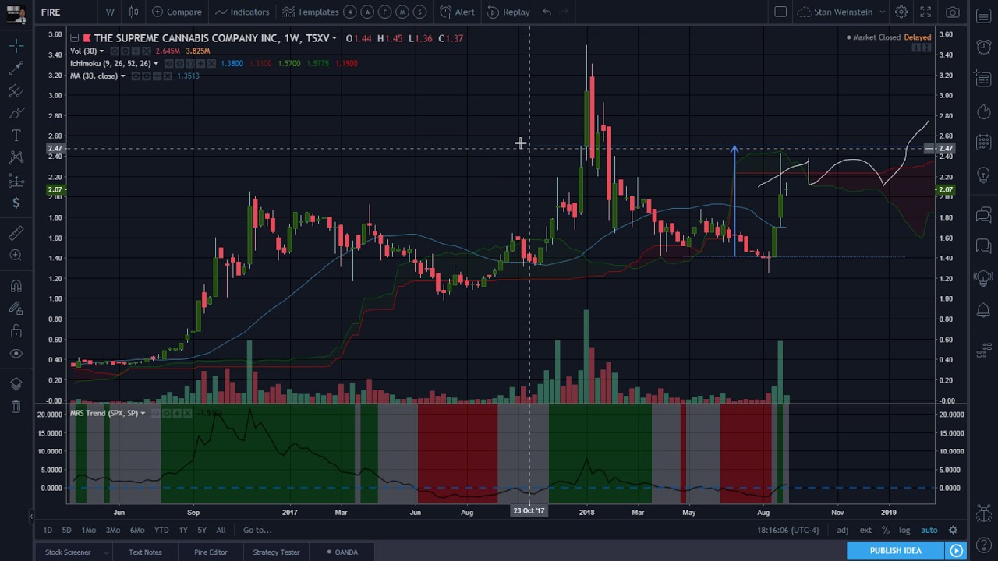This screenshot has height=561, width=998.
Task: Open the alarm clock alerts panel
Action: pyautogui.click(x=983, y=47)
